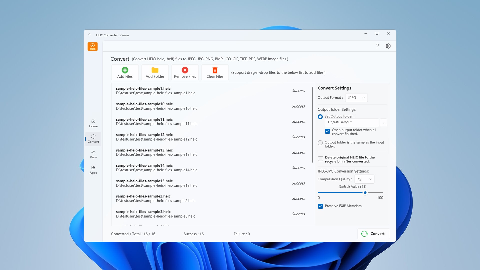Viewport: 480px width, 270px height.
Task: Click 'Converted / Total : 16 / 16' text
Action: tap(133, 234)
